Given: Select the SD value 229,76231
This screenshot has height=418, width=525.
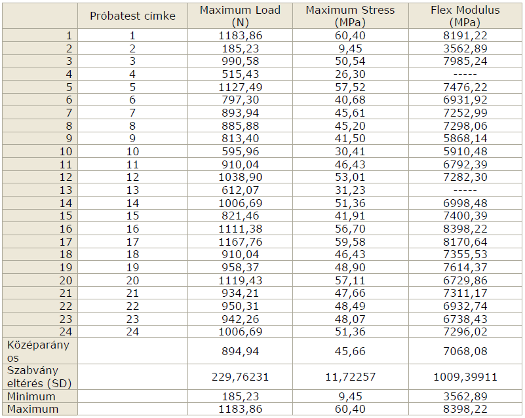Looking at the screenshot, I should click(240, 377).
